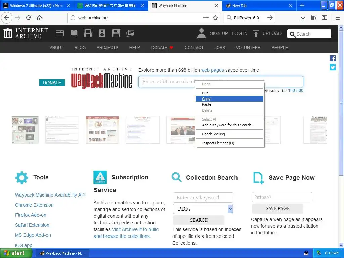Run search with BillPower arrow button
Viewport: 344px width, 258px height.
(270, 18)
